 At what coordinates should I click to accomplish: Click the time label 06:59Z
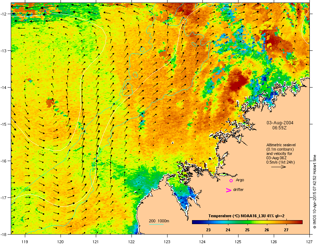pos(280,128)
